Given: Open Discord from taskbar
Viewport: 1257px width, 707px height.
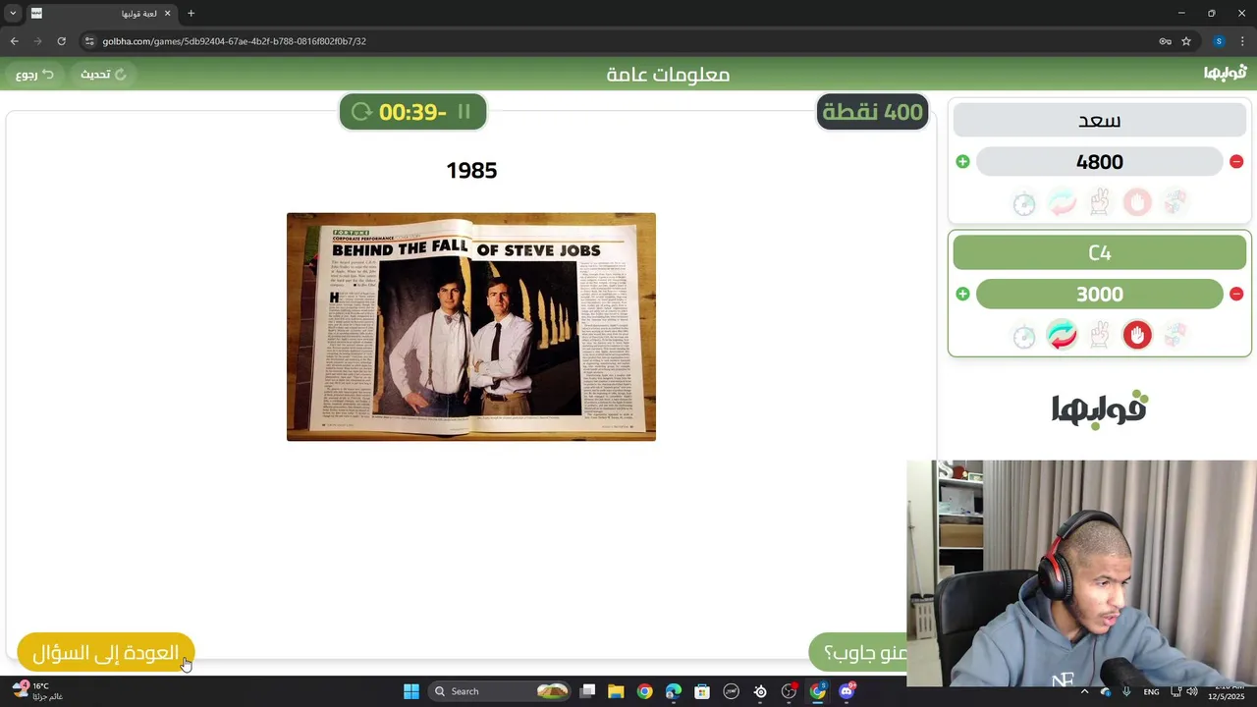Looking at the screenshot, I should [847, 691].
